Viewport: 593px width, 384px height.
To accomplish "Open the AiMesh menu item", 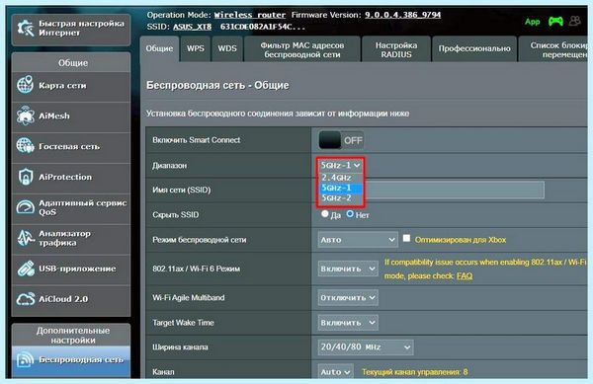I will tap(71, 116).
